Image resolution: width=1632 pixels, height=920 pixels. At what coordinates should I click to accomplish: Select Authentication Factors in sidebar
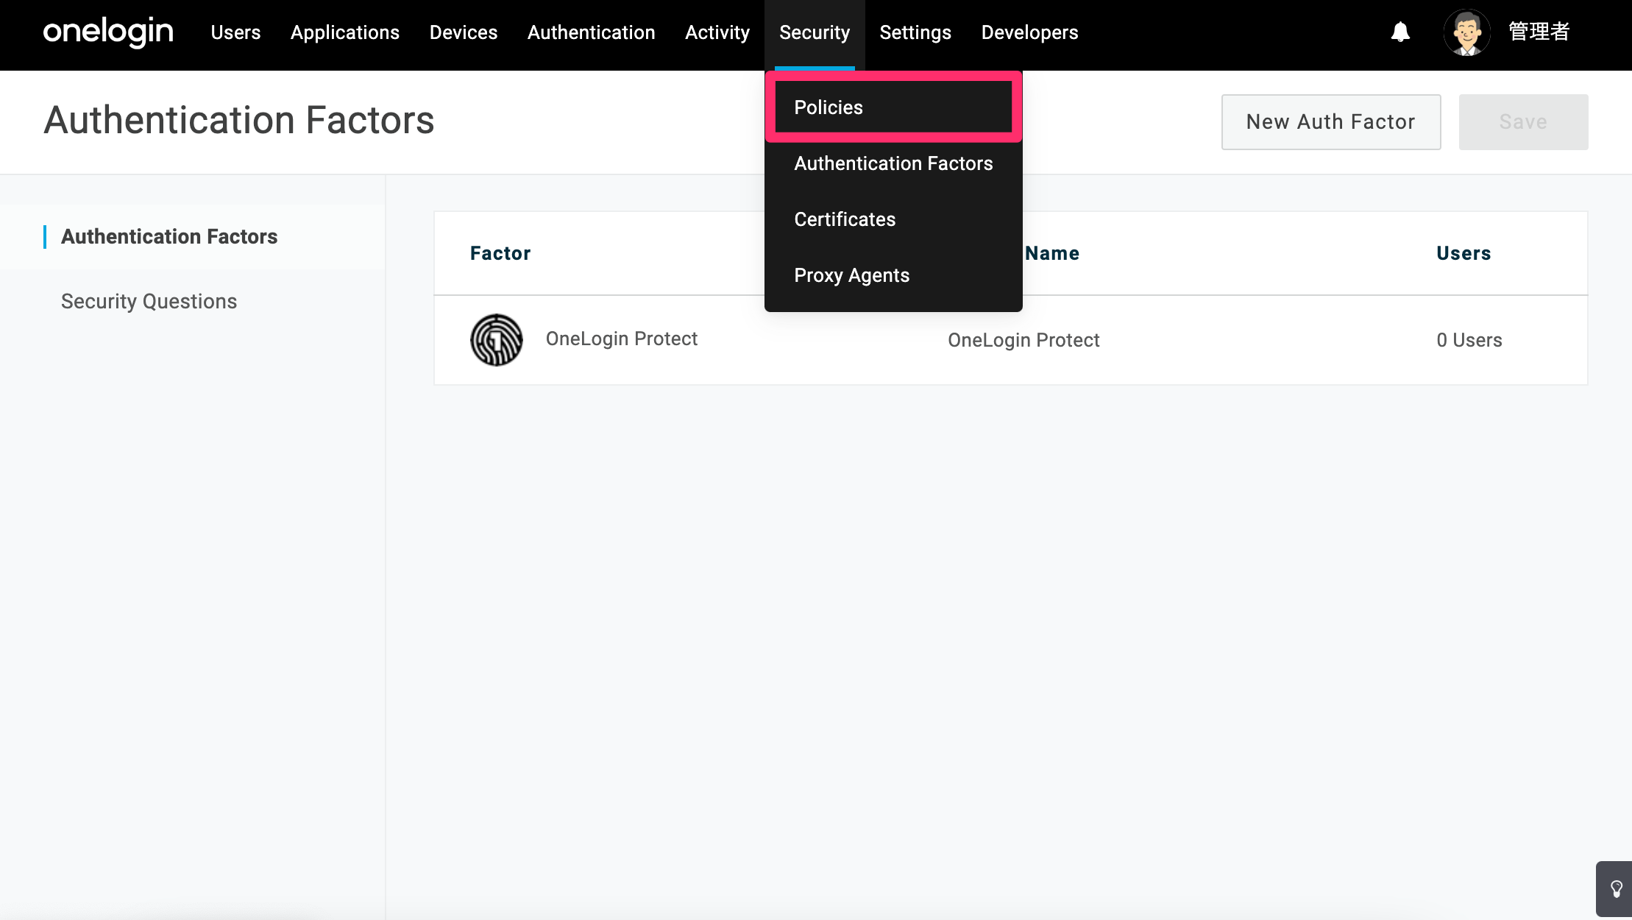(x=169, y=237)
